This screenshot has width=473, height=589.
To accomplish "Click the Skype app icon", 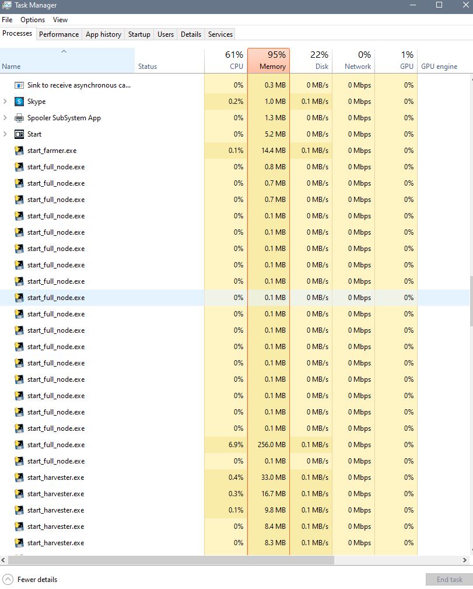I will 19,102.
